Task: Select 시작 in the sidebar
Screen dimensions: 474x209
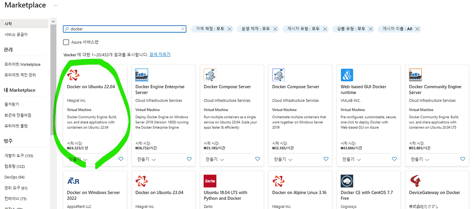Action: click(24, 24)
